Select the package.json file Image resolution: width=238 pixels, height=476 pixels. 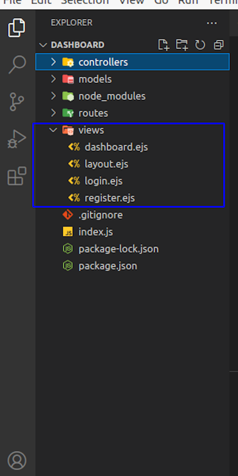[108, 265]
